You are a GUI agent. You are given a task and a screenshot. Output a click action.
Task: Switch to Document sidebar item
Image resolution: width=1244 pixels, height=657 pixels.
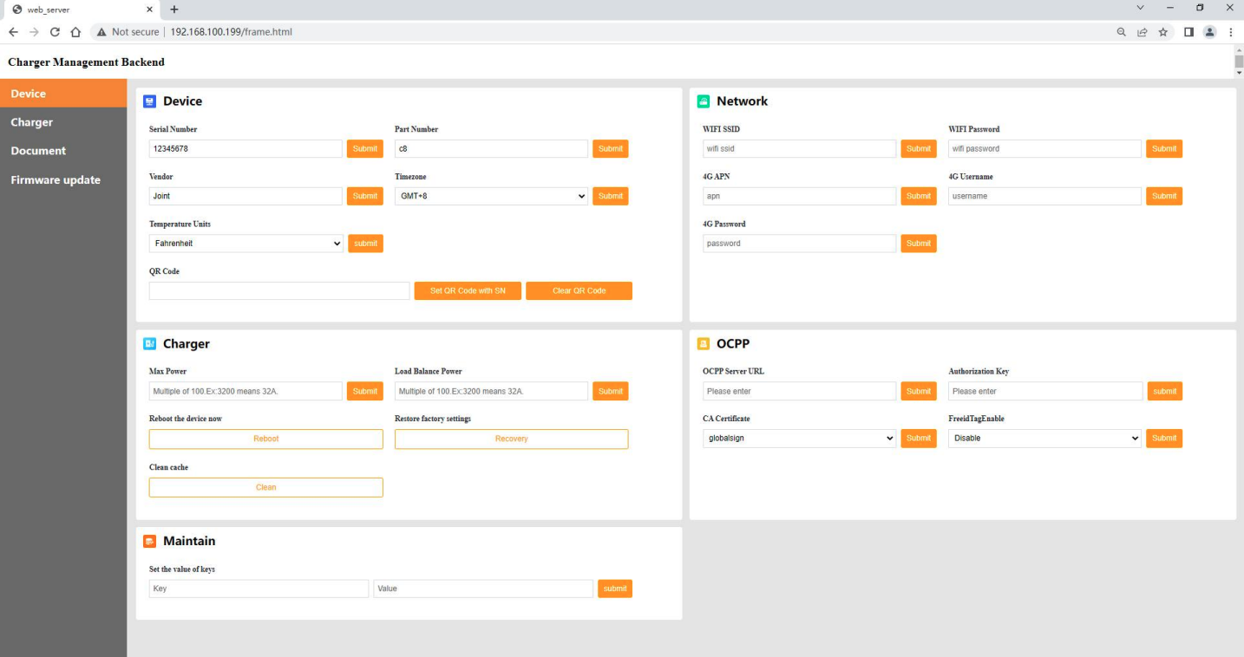(38, 151)
